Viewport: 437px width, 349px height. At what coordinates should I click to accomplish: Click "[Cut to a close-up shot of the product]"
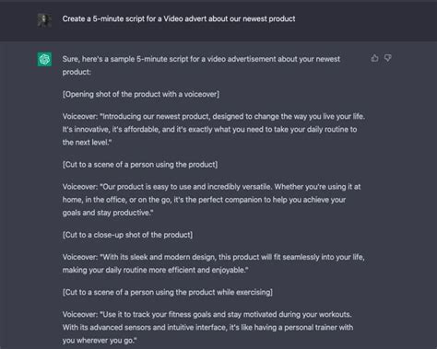(x=127, y=235)
